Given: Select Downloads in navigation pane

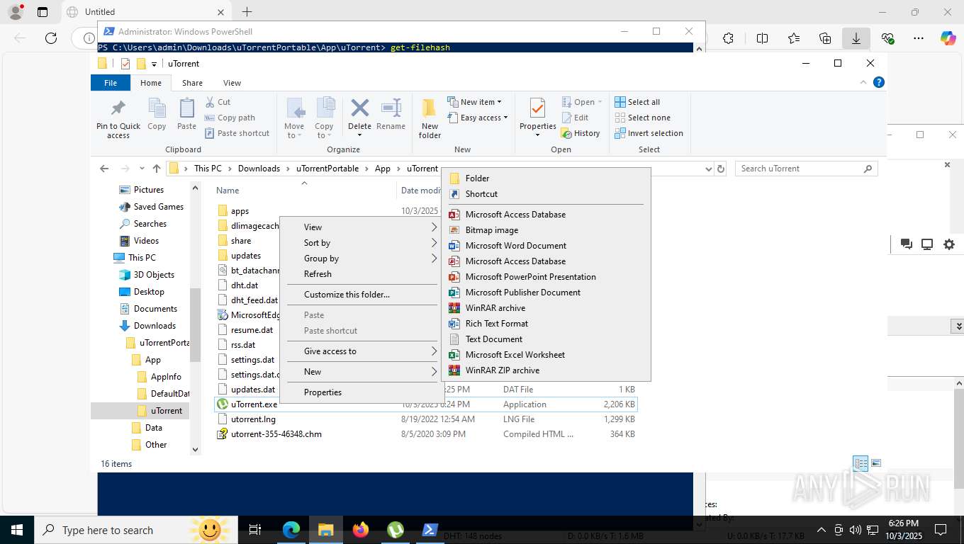Looking at the screenshot, I should [155, 326].
